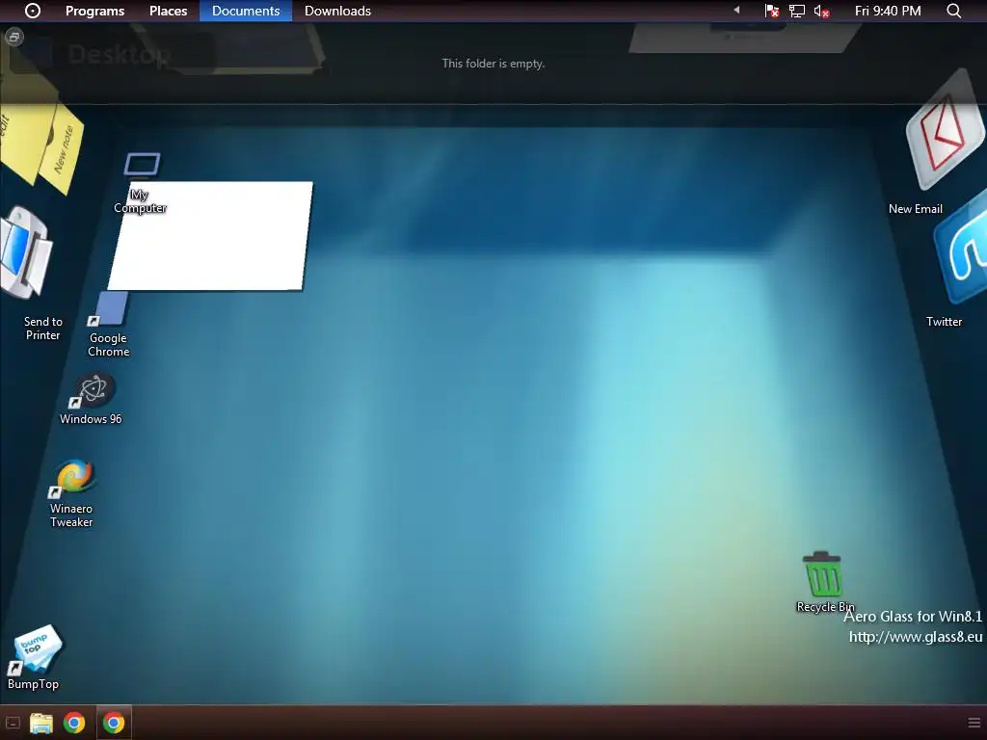Select the Windows 96 shortcut icon
This screenshot has width=987, height=740.
click(92, 389)
